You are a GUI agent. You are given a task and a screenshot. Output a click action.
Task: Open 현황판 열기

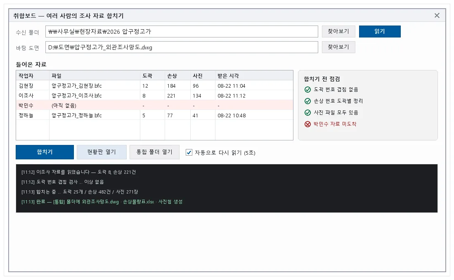click(102, 152)
